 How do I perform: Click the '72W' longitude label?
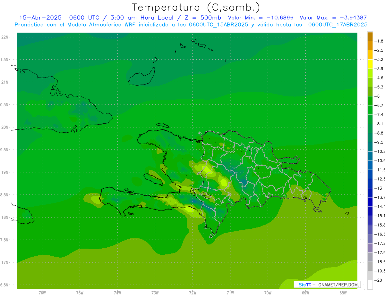[x=193, y=293]
